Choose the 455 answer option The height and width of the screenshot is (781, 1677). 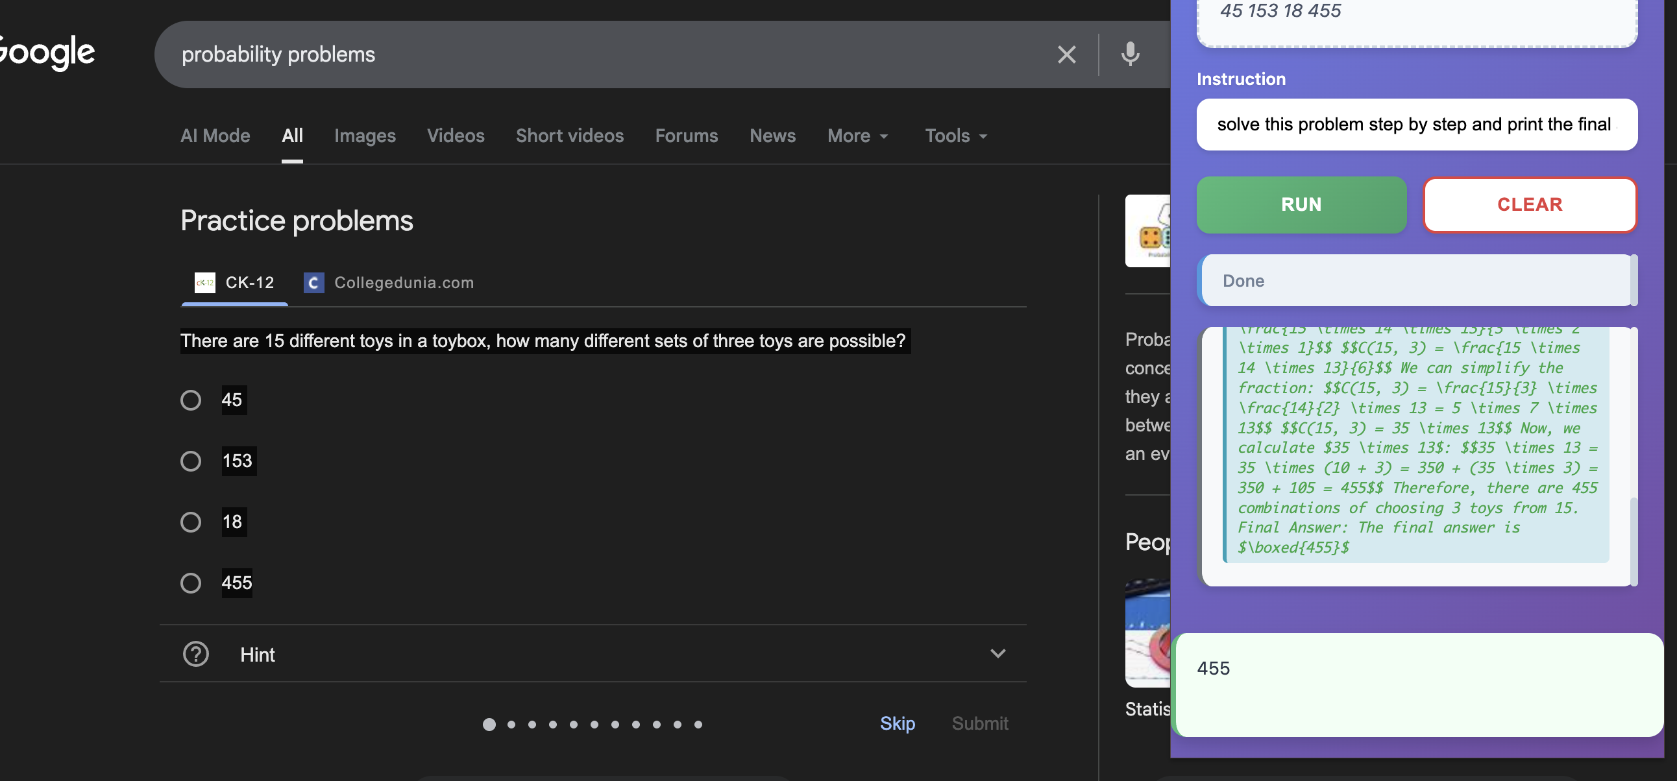191,583
